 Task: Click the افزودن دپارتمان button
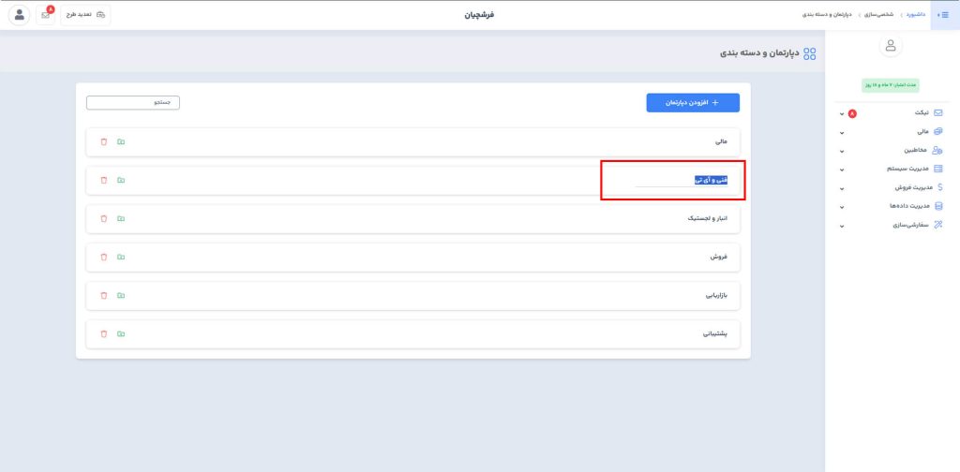(693, 103)
